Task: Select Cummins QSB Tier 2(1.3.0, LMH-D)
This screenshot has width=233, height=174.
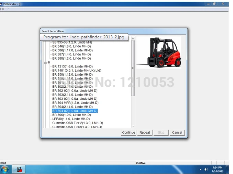Action: (78, 123)
